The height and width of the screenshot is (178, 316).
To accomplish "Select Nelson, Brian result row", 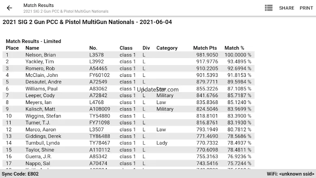I will tap(41, 55).
